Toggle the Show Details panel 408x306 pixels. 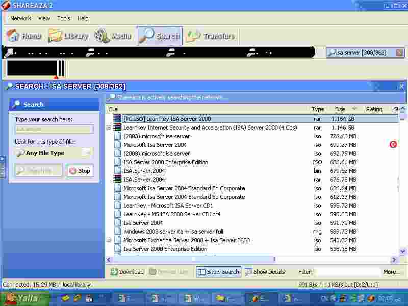coord(265,272)
